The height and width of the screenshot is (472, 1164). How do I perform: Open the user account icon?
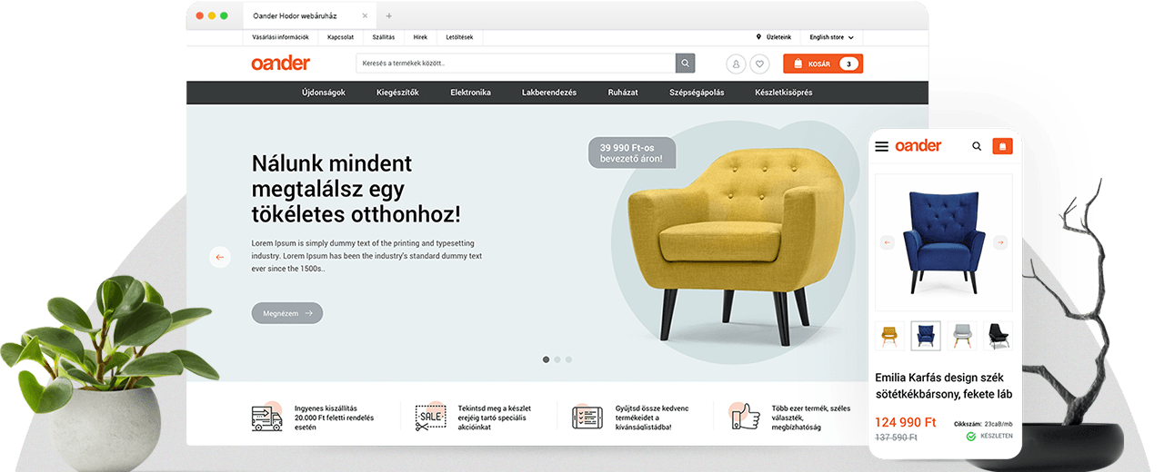pos(736,64)
